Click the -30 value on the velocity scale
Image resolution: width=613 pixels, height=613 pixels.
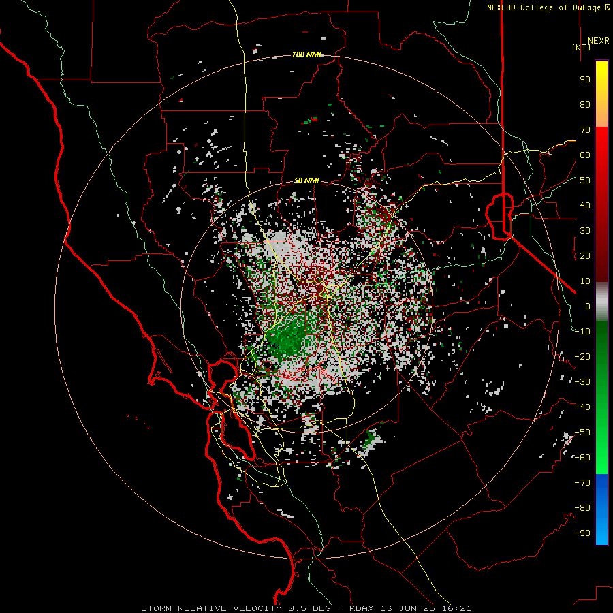582,382
